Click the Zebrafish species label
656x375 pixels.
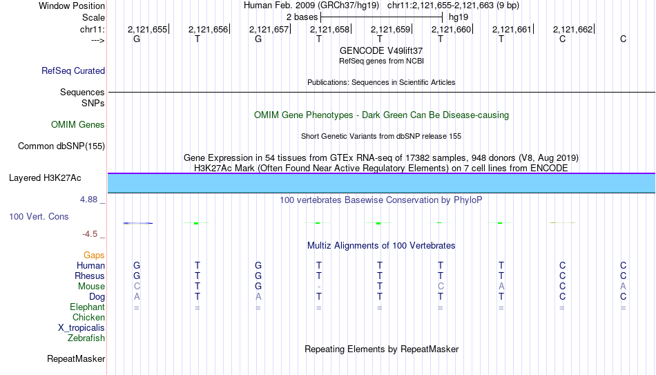[86, 338]
